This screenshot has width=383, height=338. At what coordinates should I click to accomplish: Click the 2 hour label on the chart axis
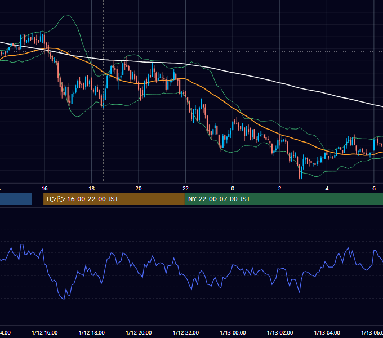280,189
